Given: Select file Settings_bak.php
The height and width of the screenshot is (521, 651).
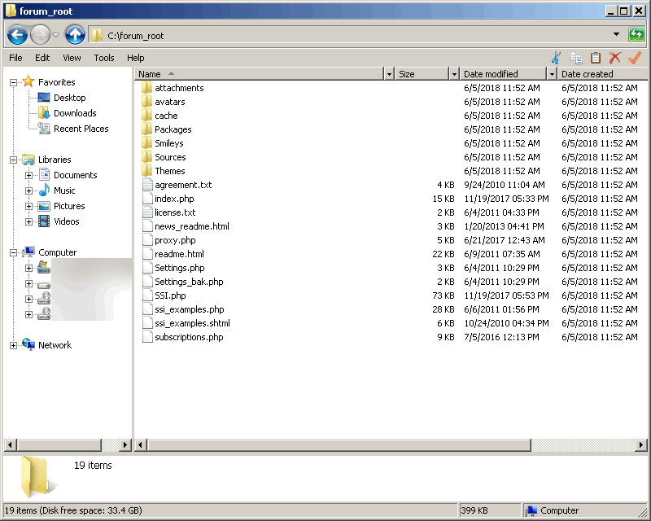Looking at the screenshot, I should click(189, 282).
